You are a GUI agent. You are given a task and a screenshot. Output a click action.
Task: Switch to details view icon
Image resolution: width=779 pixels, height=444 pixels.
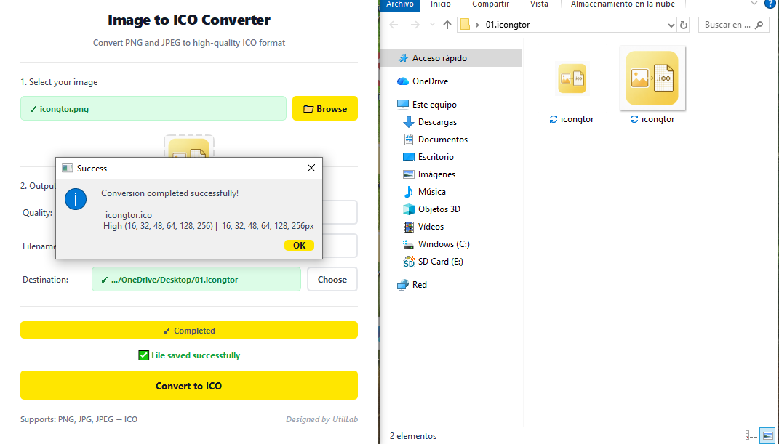[751, 435]
